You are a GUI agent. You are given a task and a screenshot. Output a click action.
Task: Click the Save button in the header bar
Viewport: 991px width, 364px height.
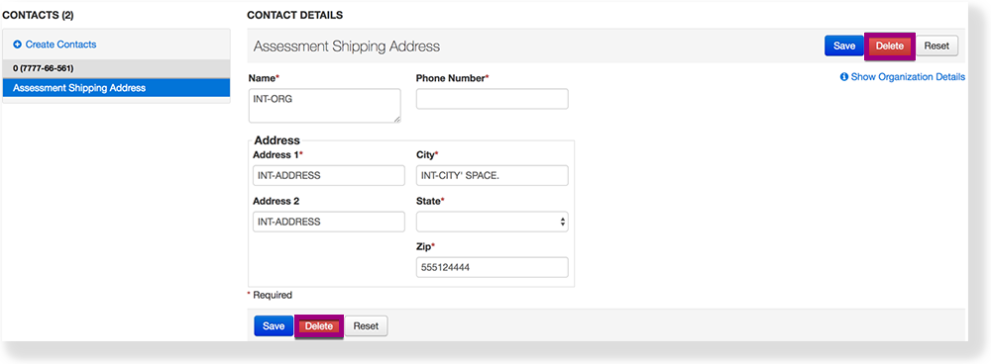click(x=843, y=46)
